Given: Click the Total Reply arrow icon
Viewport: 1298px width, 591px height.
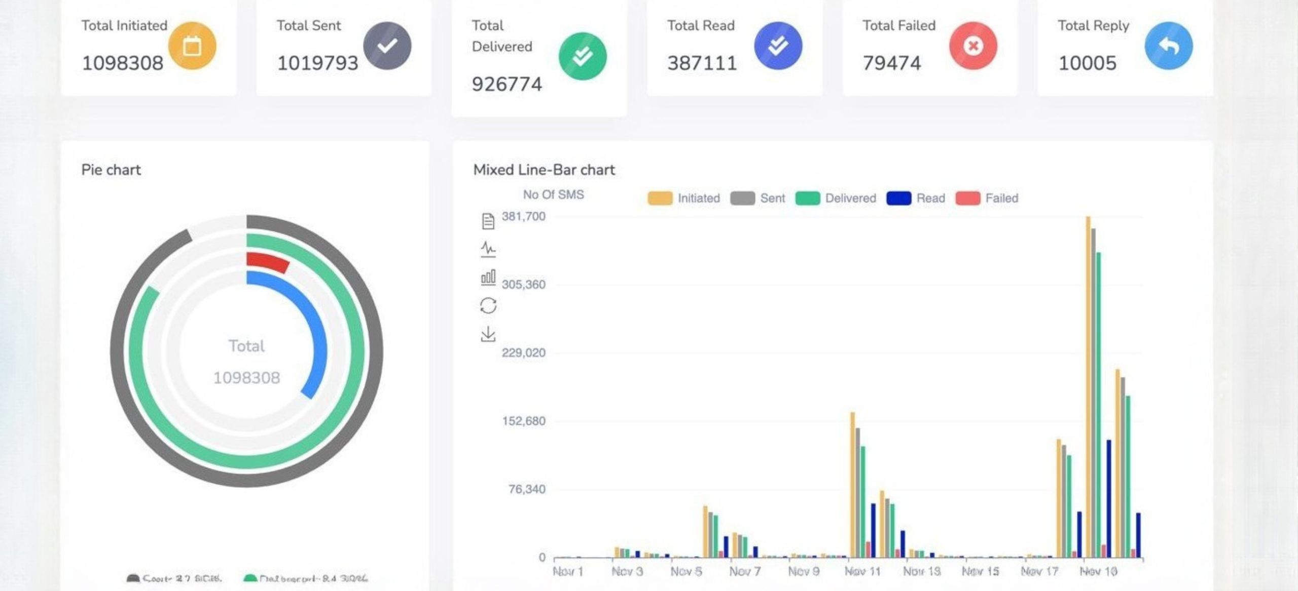Looking at the screenshot, I should click(1168, 46).
